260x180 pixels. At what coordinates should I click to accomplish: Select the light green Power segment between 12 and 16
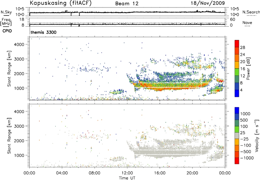pyautogui.click(x=237, y=72)
